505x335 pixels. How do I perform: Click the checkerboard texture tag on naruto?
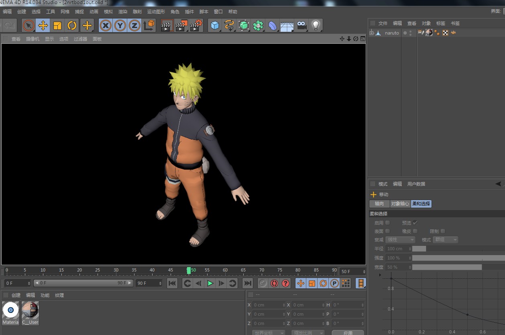[x=445, y=33]
